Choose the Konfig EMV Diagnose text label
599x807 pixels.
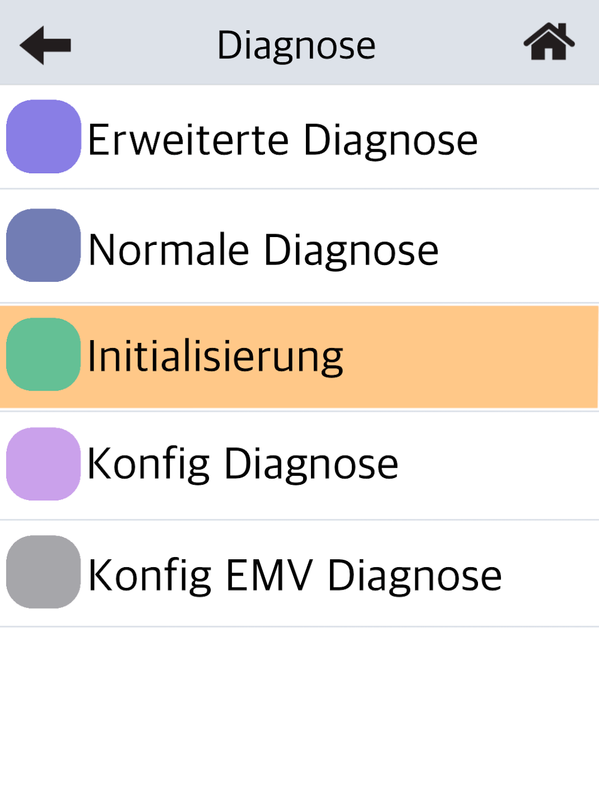295,575
